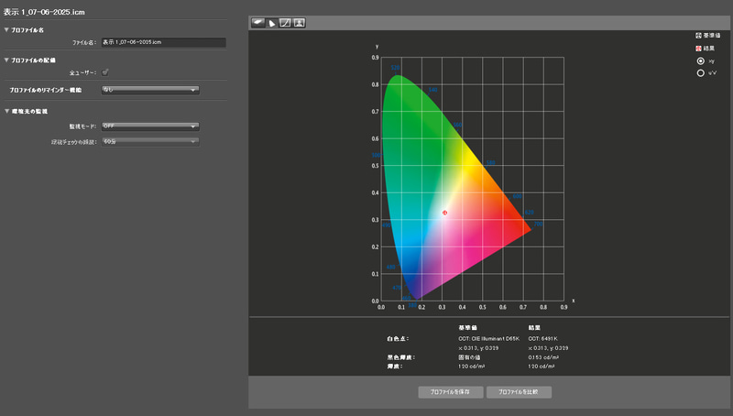
Task: Click the 固有の値 reference value
Action: click(469, 357)
